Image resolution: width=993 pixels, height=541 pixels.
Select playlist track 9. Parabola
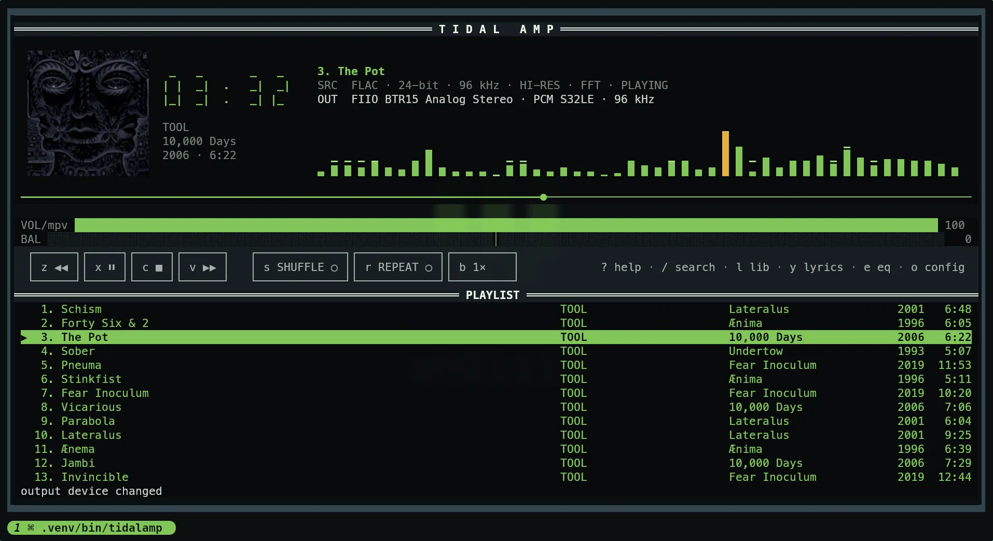pos(496,421)
